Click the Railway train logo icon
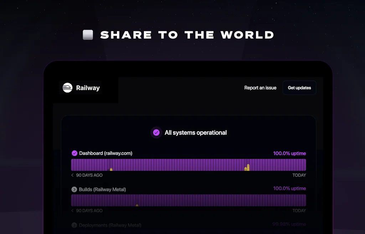The image size is (365, 234). click(x=67, y=88)
